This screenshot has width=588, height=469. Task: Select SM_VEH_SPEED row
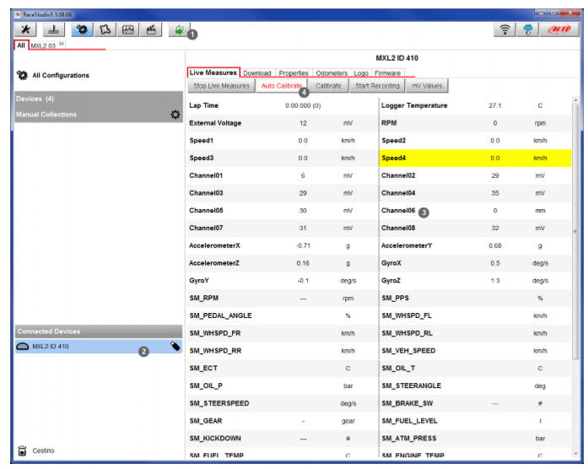click(475, 351)
